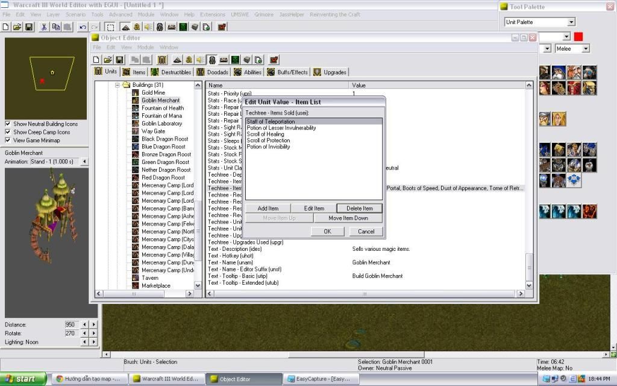Open AI Editor from World Editor toolbar
Screen dimensions: 617x386
[x=183, y=27]
